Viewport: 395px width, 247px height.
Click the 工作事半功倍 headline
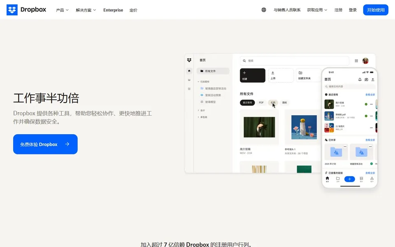tap(46, 98)
